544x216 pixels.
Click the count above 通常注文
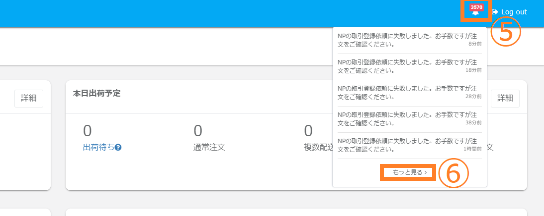click(x=198, y=131)
